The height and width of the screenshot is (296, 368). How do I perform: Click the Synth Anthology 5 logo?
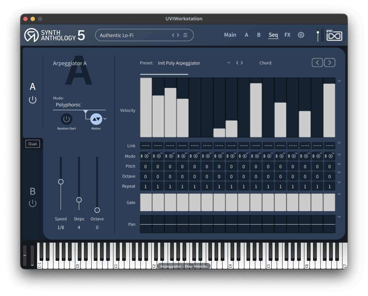(55, 35)
